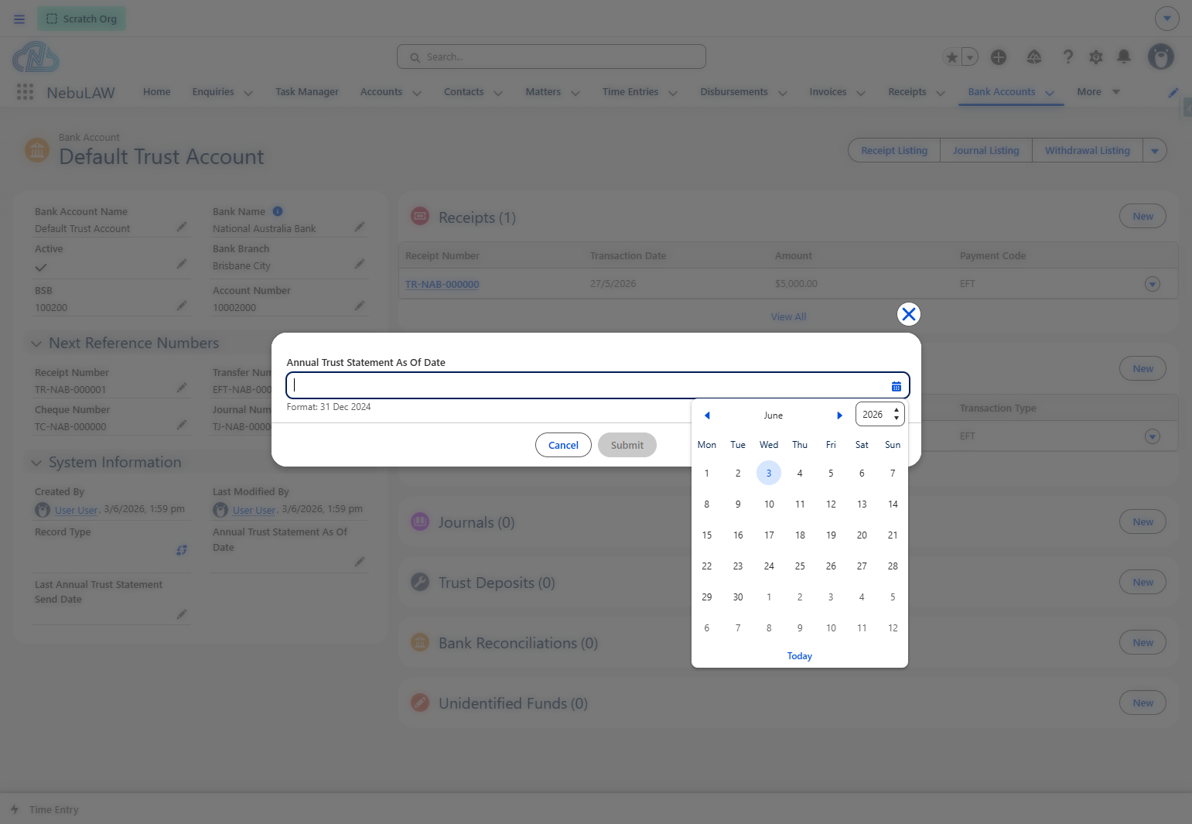
Task: Open the Help question mark icon
Action: (x=1068, y=56)
